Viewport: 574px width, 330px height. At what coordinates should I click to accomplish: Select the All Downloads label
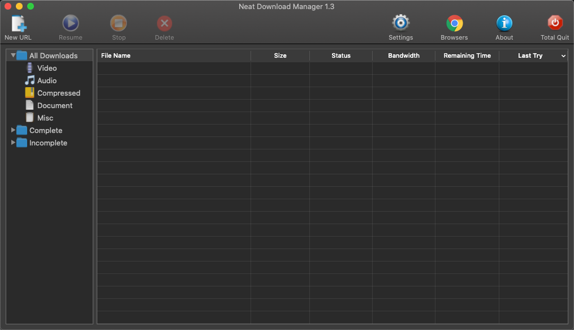pyautogui.click(x=54, y=55)
